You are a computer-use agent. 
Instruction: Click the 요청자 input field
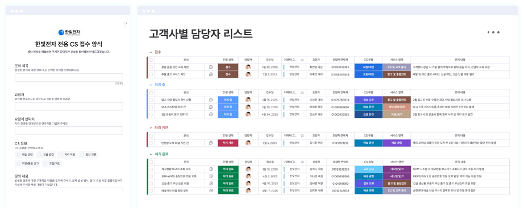coord(69,107)
